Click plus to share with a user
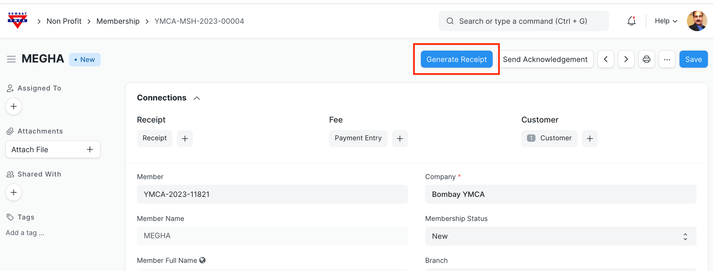The width and height of the screenshot is (713, 271). point(14,193)
